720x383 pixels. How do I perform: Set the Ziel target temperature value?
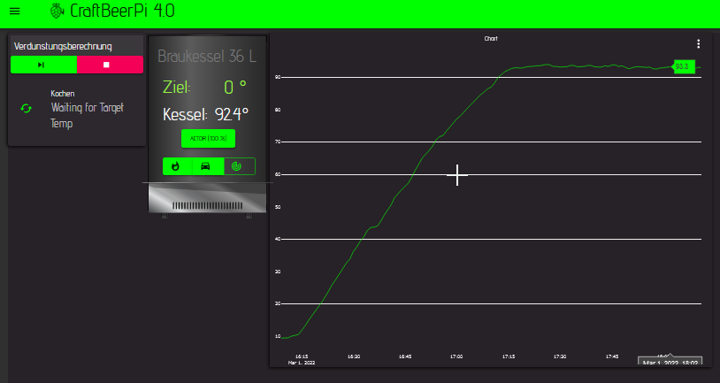click(x=234, y=87)
